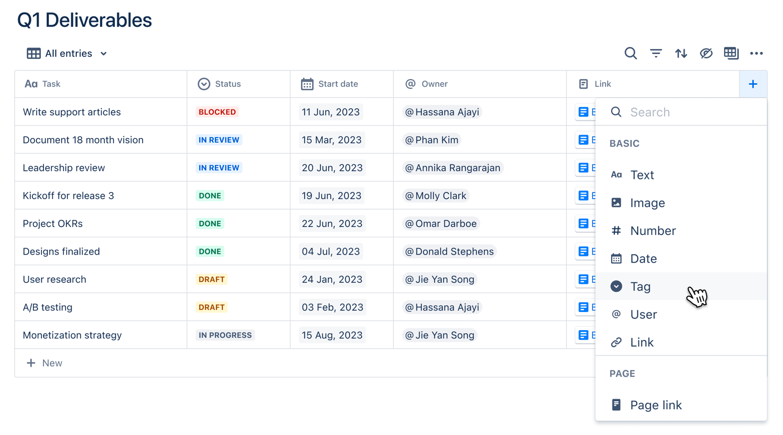This screenshot has width=783, height=435.
Task: Select Number field type
Action: click(681, 231)
